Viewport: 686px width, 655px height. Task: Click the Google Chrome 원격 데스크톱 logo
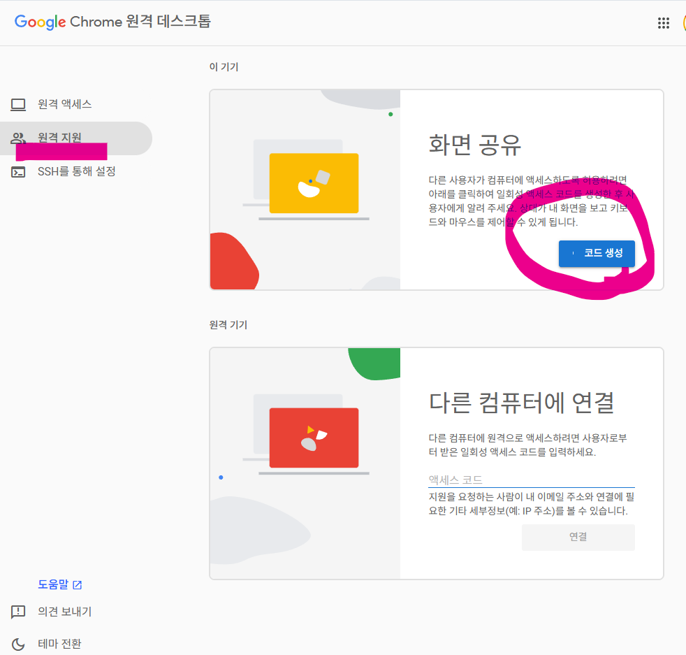(113, 22)
